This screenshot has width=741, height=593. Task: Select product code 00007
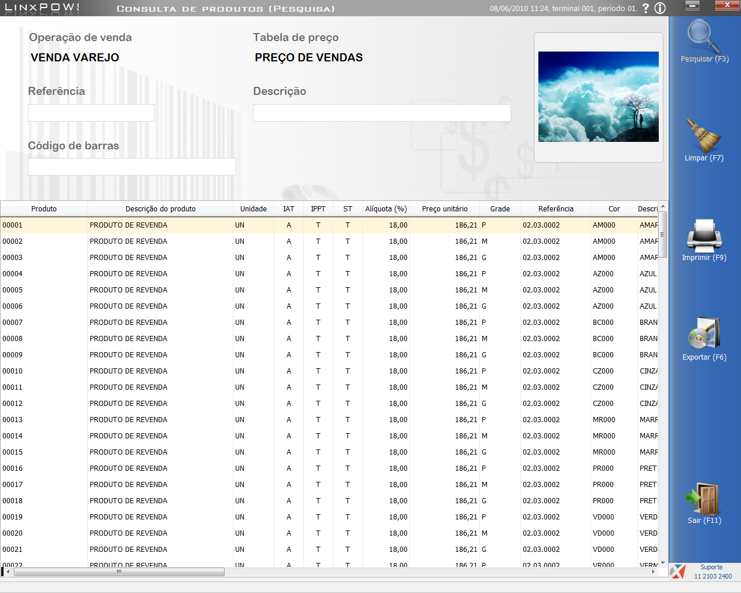coord(12,323)
